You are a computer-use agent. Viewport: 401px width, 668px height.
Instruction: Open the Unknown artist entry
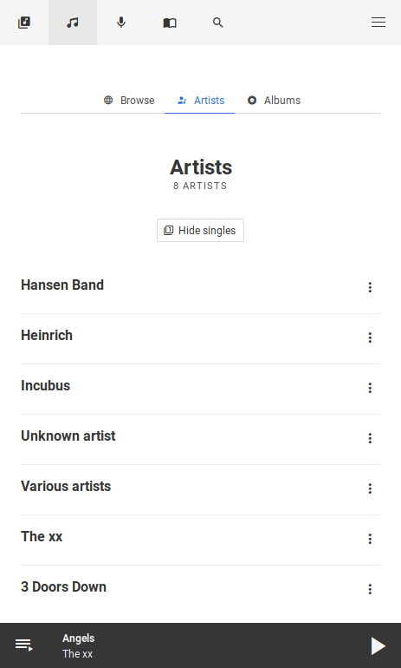click(68, 436)
